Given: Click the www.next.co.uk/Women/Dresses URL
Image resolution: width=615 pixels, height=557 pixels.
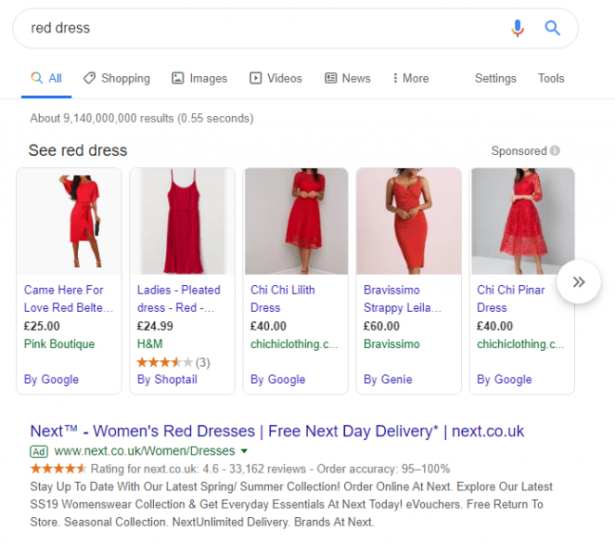Looking at the screenshot, I should pos(145,451).
